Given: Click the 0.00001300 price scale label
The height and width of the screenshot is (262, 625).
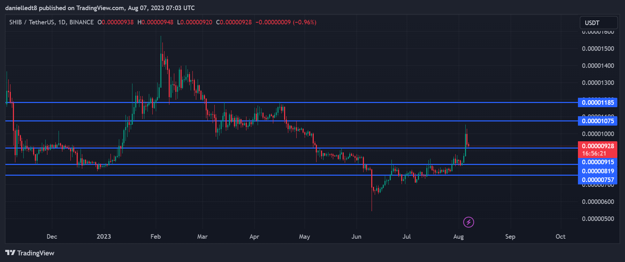Looking at the screenshot, I should tap(598, 83).
